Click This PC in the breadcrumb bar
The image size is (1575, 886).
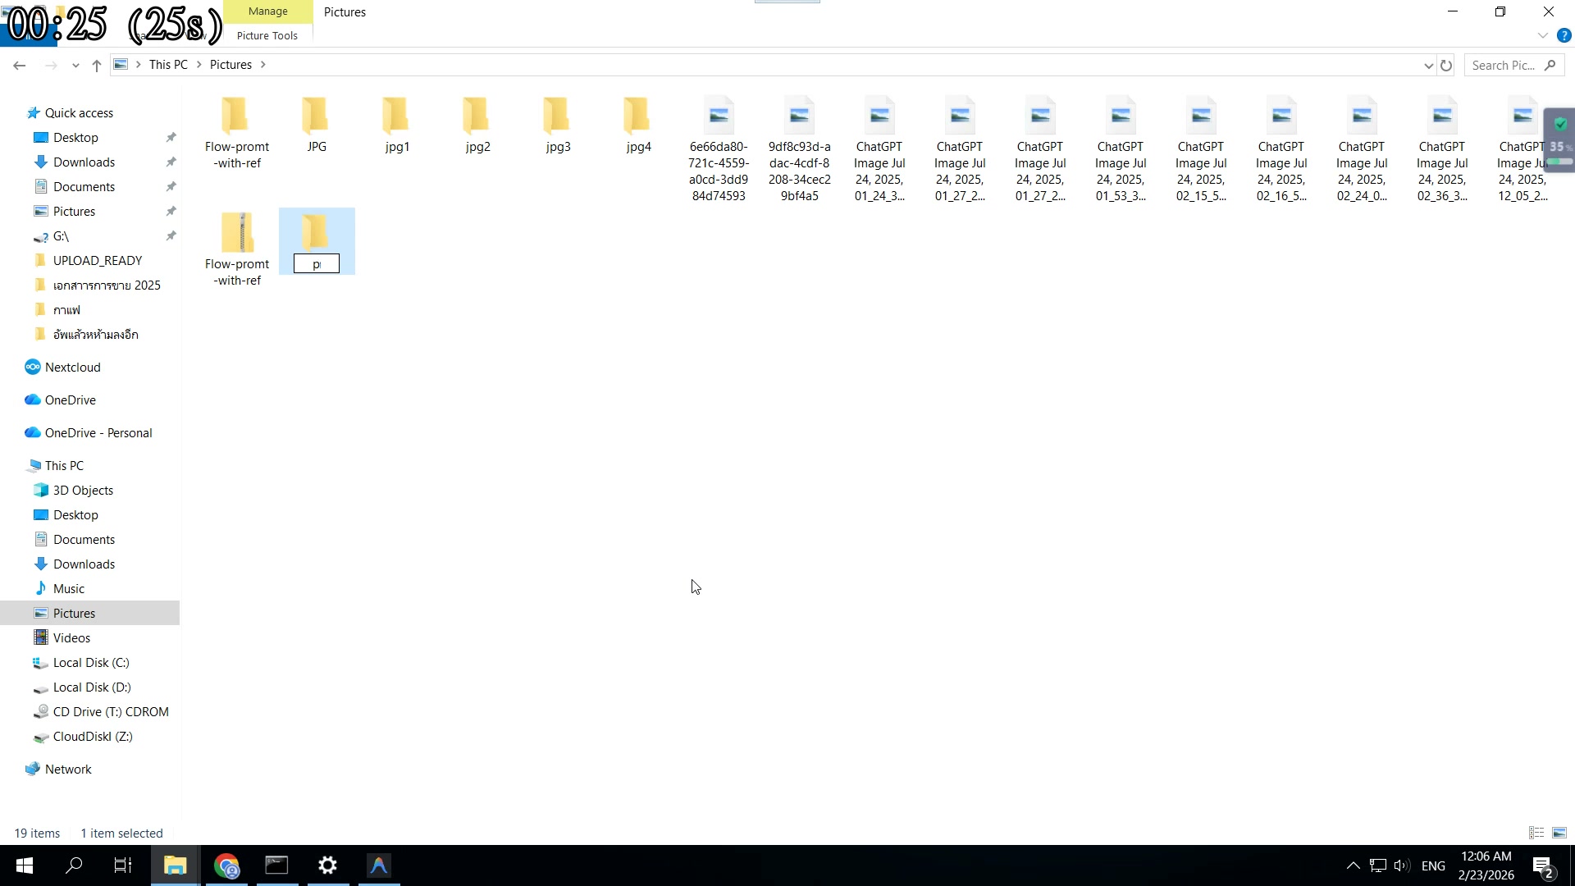(167, 64)
